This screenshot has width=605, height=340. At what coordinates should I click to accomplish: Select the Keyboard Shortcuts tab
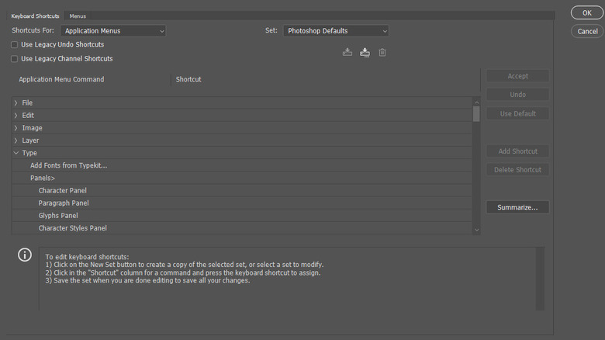click(x=33, y=16)
